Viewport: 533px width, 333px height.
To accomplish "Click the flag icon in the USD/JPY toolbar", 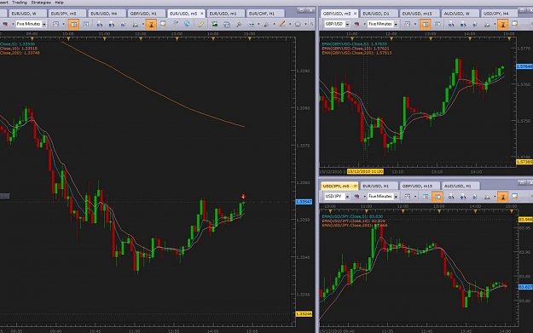I will [x=356, y=197].
